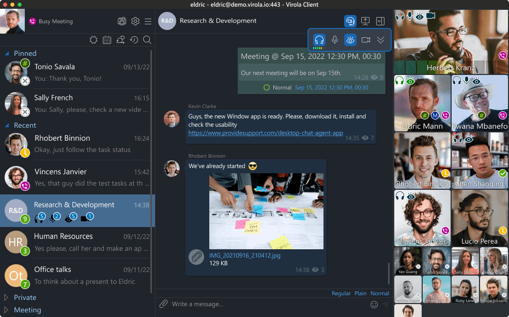Switch message formatting to Plain
Viewport: 509px width, 317px height.
[360, 293]
